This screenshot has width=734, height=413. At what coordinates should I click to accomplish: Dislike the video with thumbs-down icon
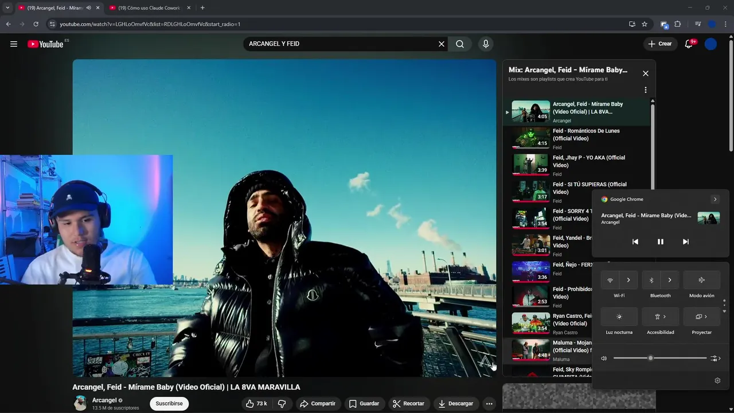pos(282,404)
